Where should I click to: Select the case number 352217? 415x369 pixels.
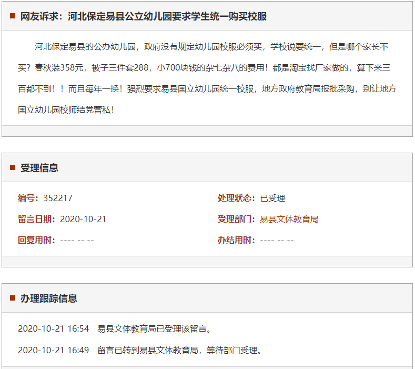pyautogui.click(x=58, y=198)
